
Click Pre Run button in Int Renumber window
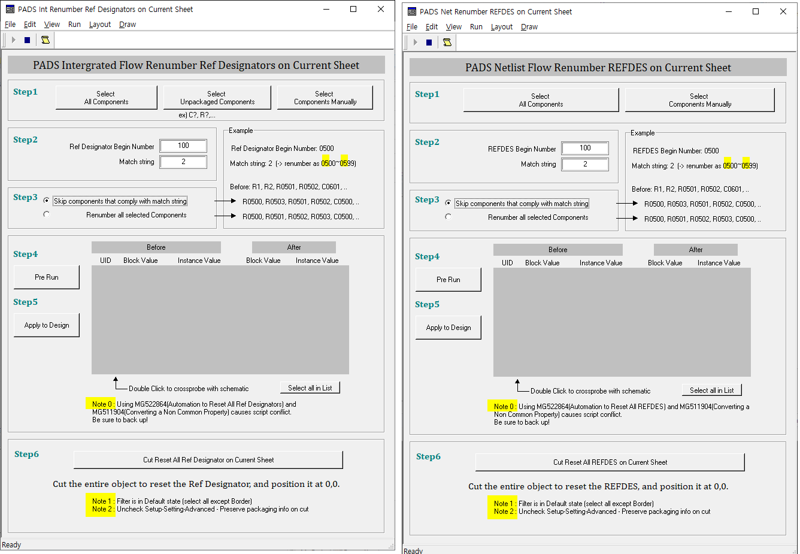47,277
